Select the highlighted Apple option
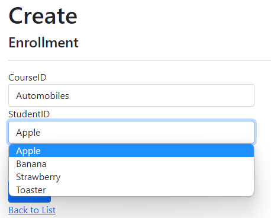This screenshot has height=218, width=271. click(x=131, y=151)
